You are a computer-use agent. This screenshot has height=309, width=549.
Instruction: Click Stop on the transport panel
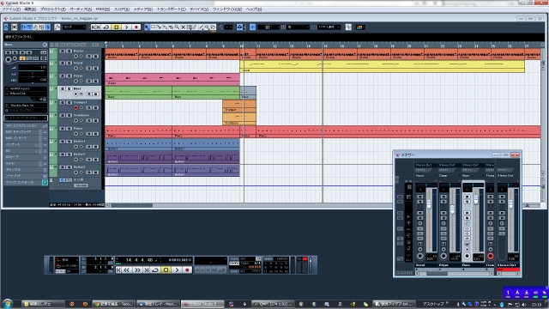(x=166, y=270)
